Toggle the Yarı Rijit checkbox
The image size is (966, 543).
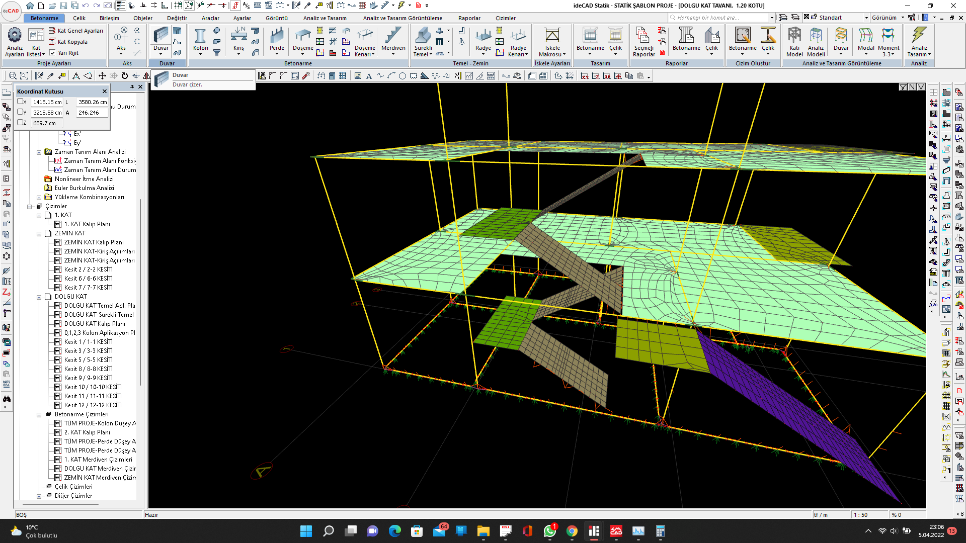(52, 52)
